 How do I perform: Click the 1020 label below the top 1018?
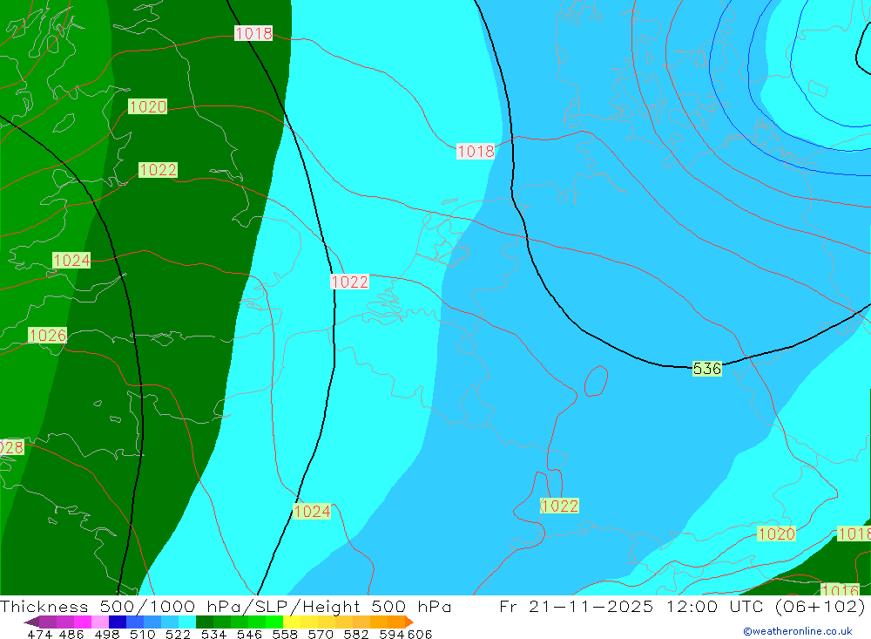pyautogui.click(x=148, y=106)
